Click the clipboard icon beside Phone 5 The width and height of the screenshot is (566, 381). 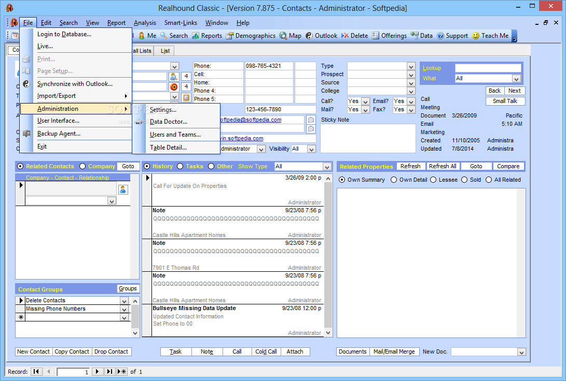pos(186,97)
